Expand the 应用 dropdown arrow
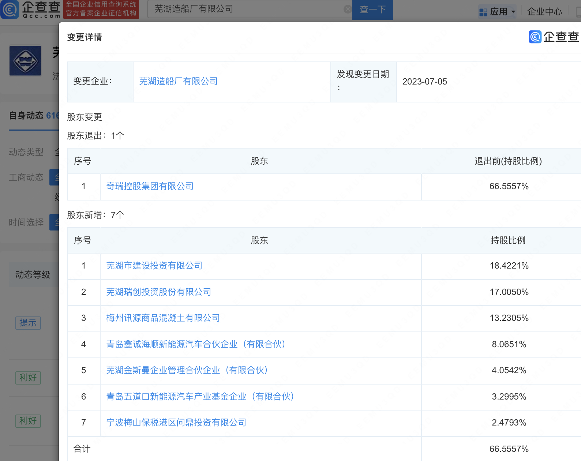Screen dimensions: 581x461 513,12
